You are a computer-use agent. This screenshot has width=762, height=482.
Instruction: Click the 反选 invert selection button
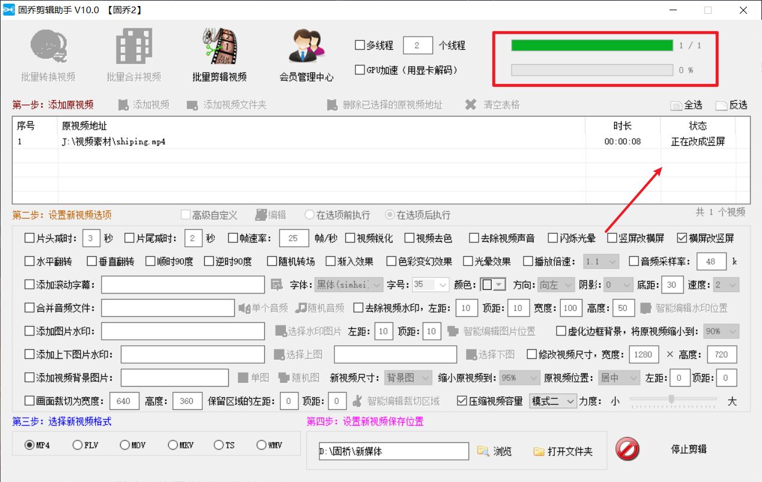coord(731,105)
